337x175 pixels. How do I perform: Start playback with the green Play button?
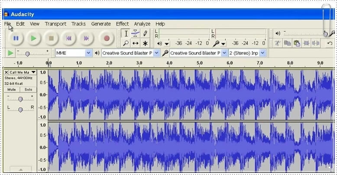coord(33,38)
